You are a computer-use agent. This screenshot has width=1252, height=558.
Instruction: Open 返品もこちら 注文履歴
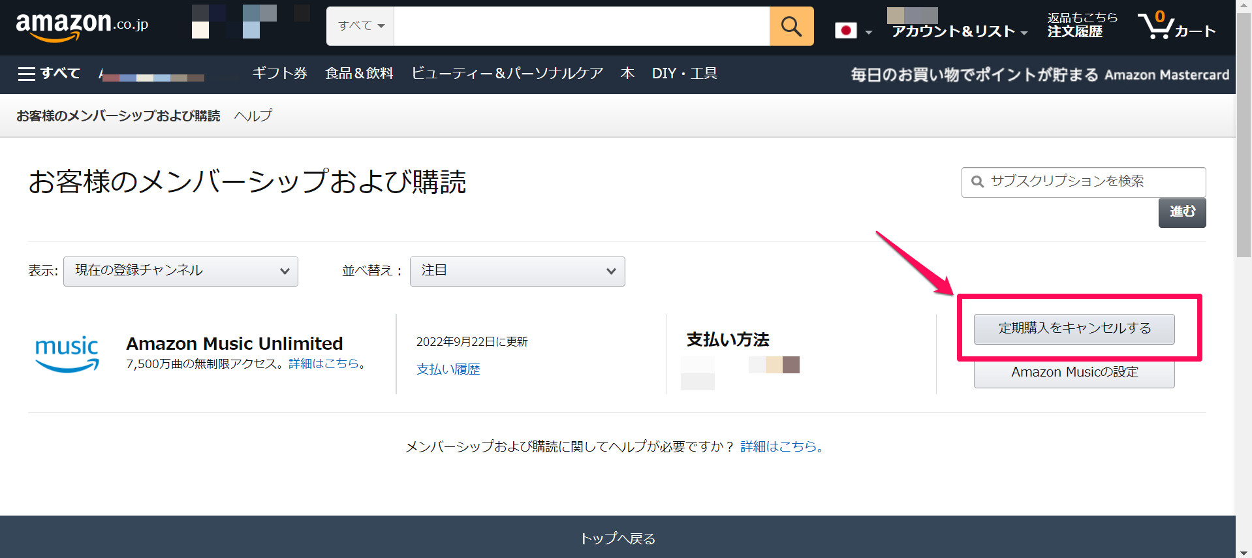(1082, 25)
